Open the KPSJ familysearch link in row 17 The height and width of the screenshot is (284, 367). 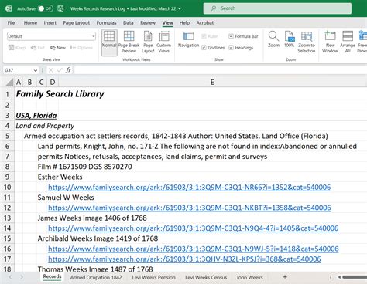click(x=184, y=259)
